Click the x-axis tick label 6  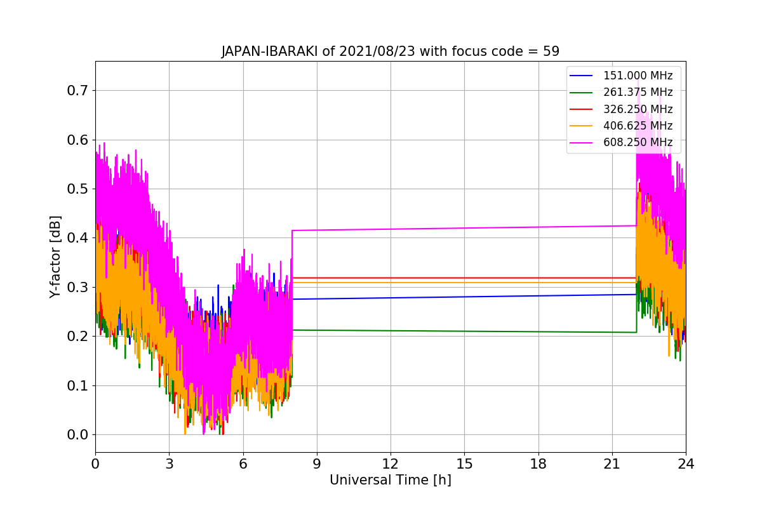pos(243,464)
